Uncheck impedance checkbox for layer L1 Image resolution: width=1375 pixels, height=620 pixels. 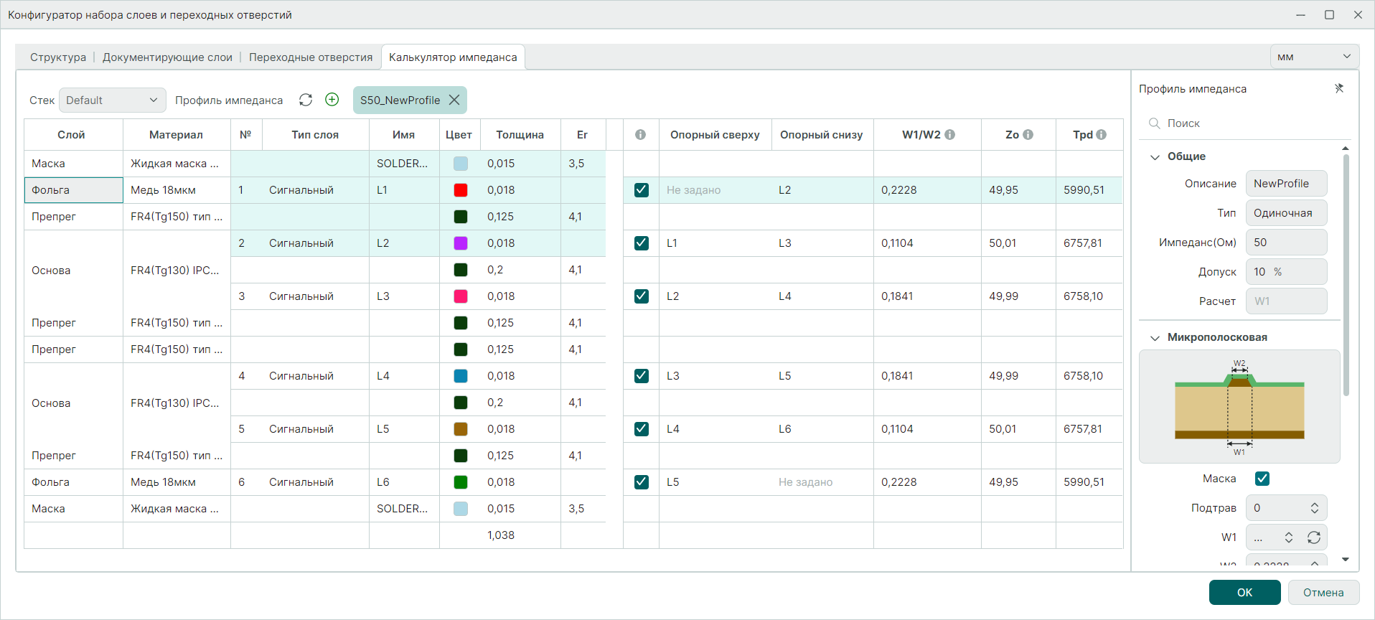pos(641,190)
